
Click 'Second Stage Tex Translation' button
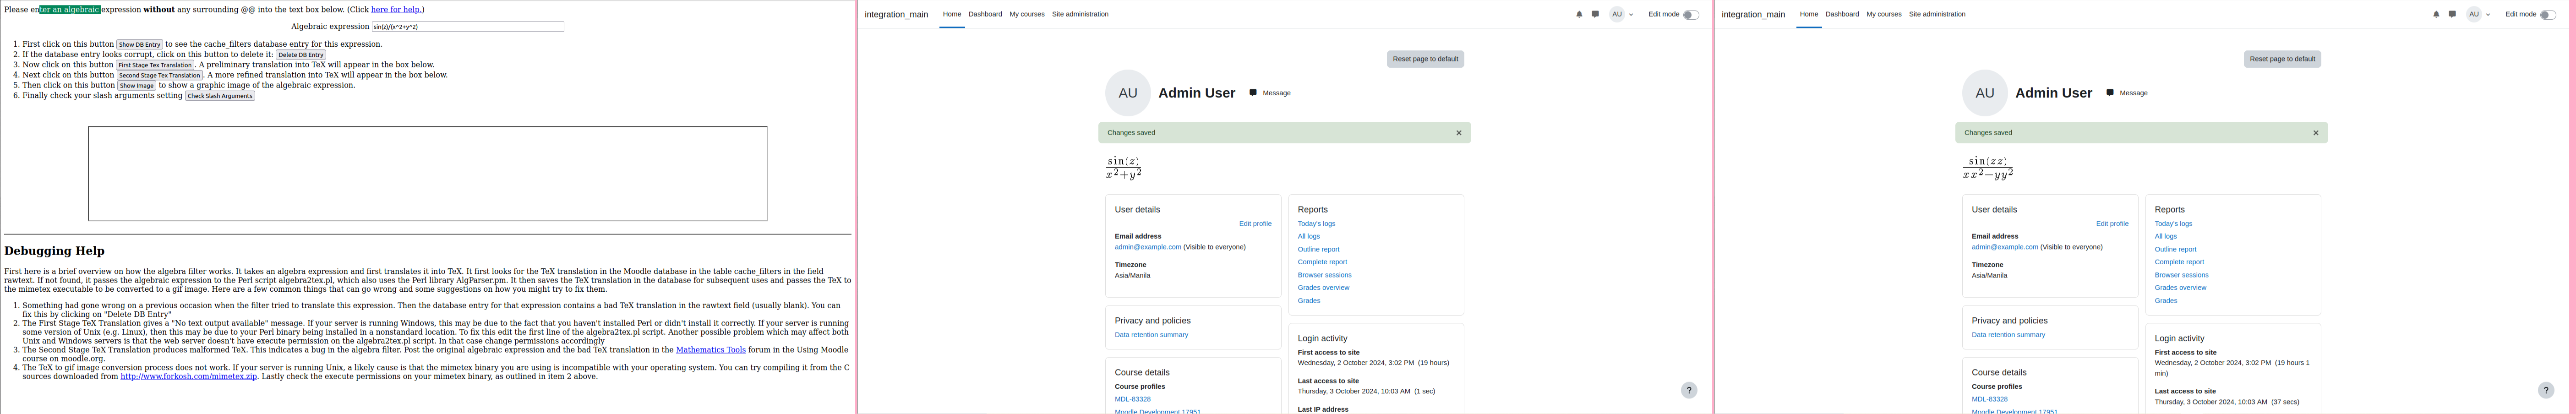(x=160, y=75)
